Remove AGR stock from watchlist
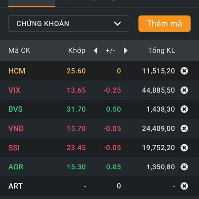199x199 pixels. [184, 167]
